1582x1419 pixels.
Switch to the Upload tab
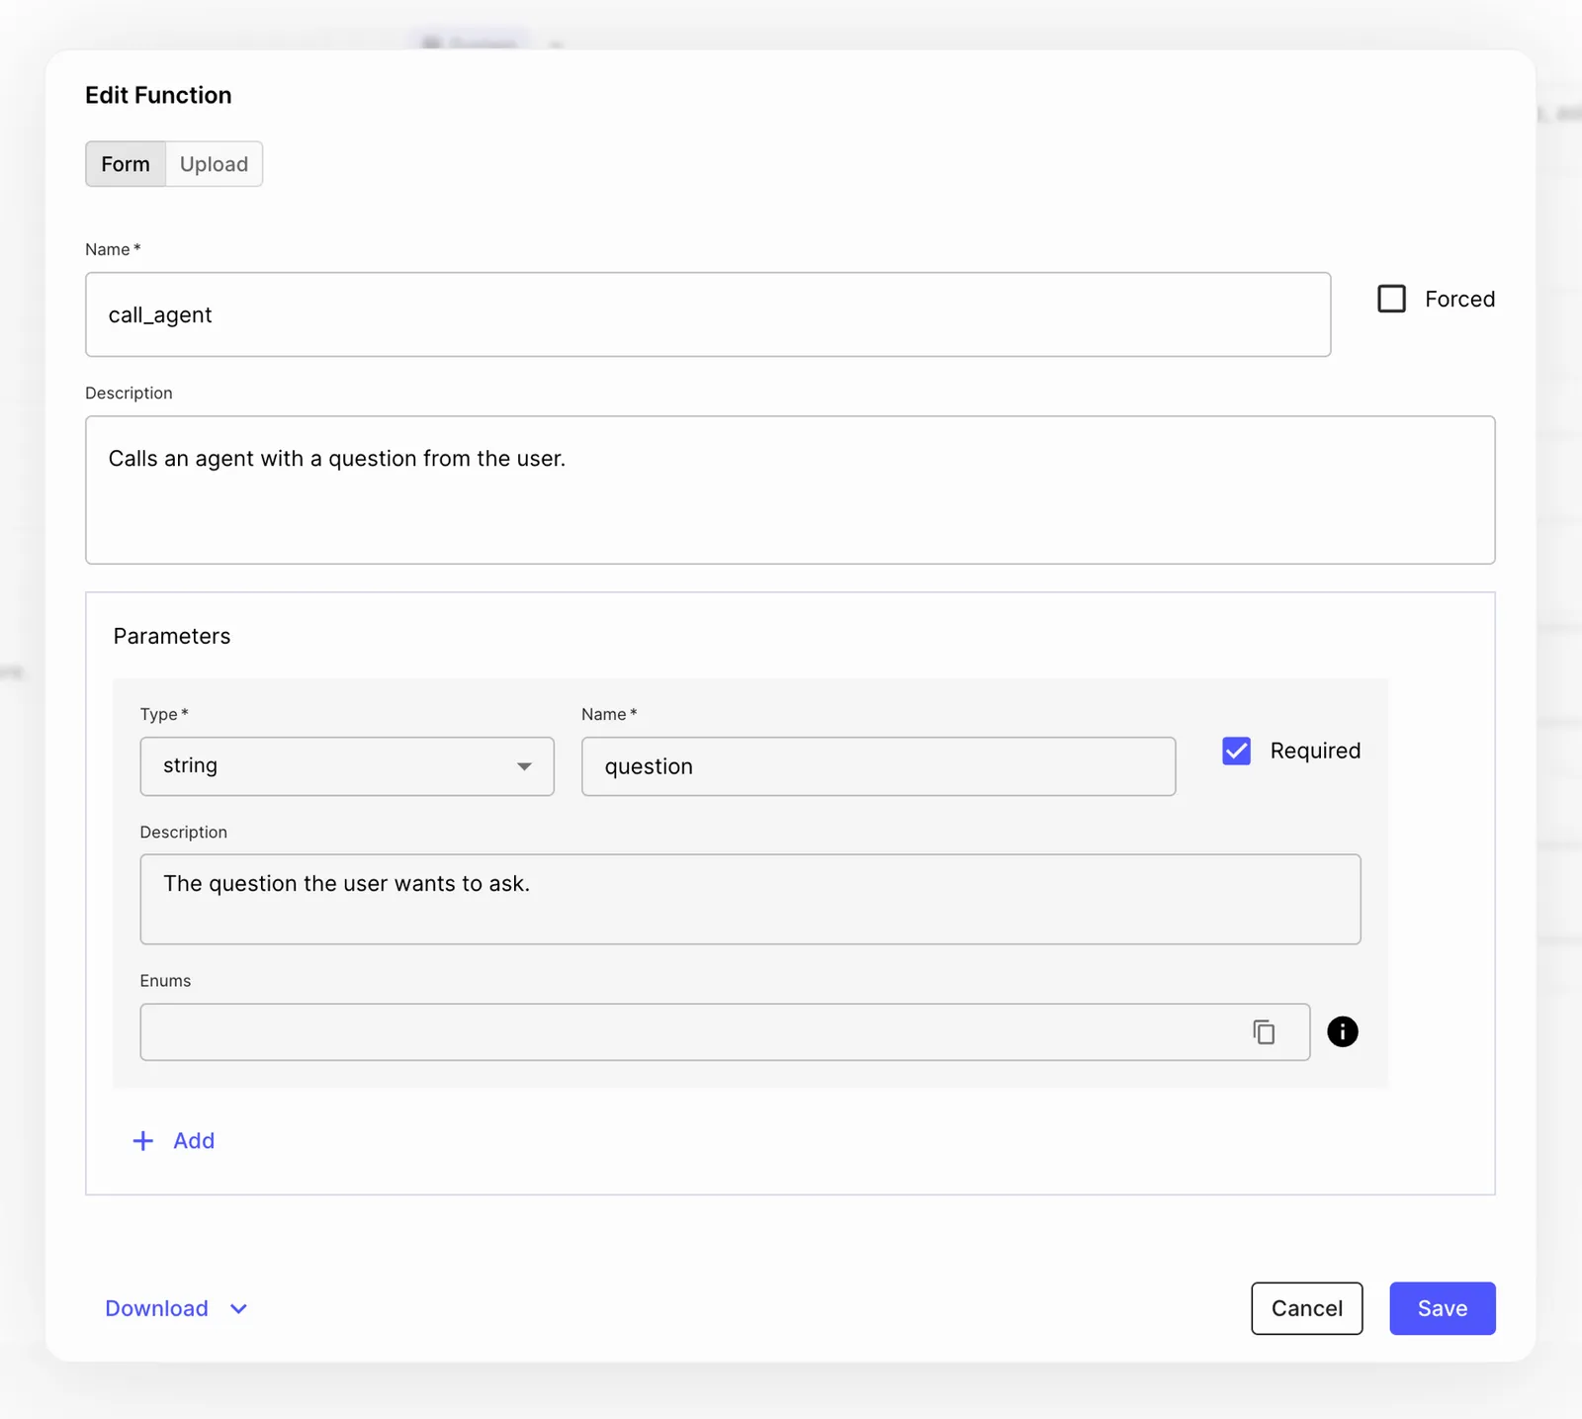pos(214,164)
